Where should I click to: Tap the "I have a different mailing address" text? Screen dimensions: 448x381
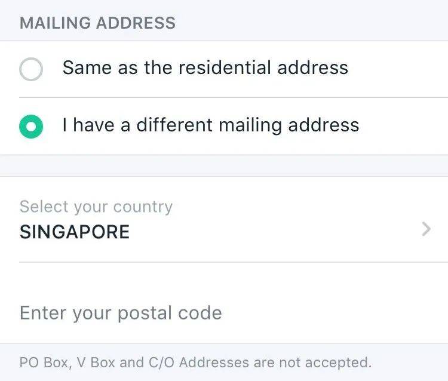coord(210,125)
